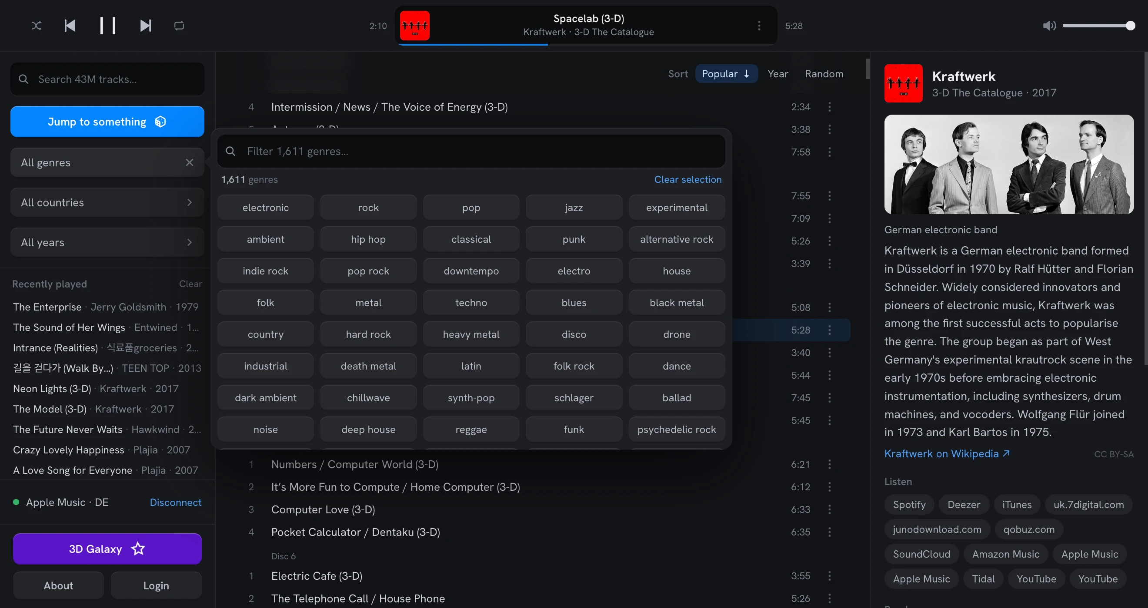Expand the All years filter
This screenshot has height=608, width=1148.
coord(107,243)
